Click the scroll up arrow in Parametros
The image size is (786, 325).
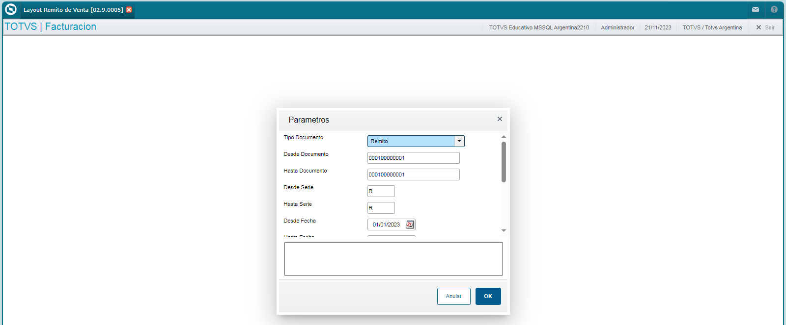click(504, 137)
